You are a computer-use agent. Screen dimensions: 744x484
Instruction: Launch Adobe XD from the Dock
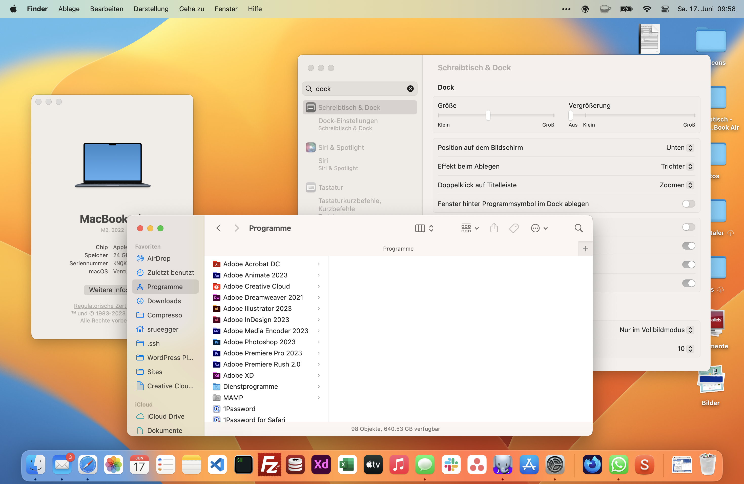(321, 465)
